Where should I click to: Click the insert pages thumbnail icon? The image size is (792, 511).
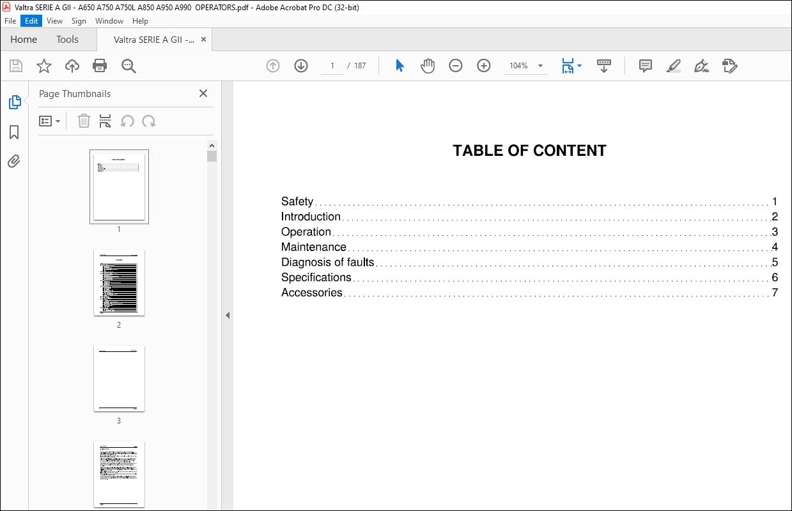(x=105, y=121)
